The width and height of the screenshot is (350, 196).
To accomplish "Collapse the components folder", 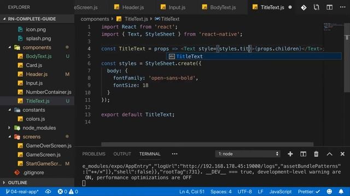I will tap(37, 47).
